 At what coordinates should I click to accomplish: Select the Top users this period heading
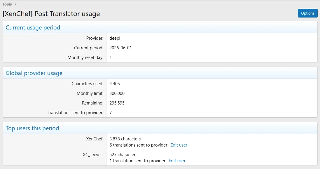pos(32,128)
